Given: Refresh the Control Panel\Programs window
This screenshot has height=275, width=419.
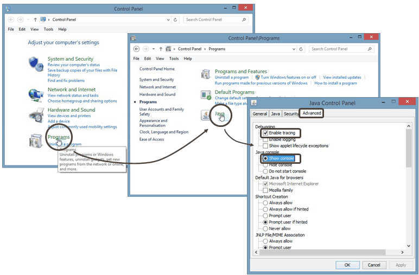Looking at the screenshot, I should click(x=301, y=49).
